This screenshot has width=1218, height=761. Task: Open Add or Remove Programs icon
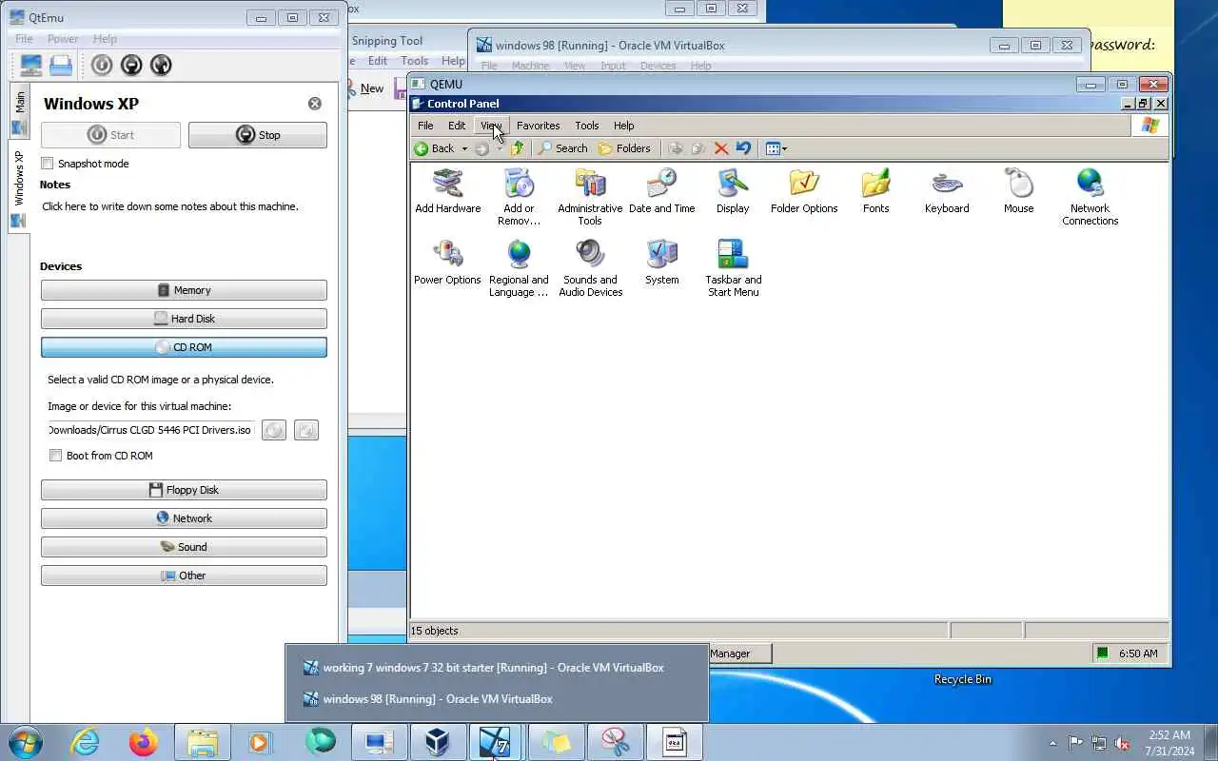519,196
